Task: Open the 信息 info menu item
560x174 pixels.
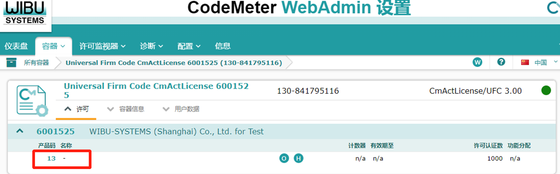Action: coord(223,46)
